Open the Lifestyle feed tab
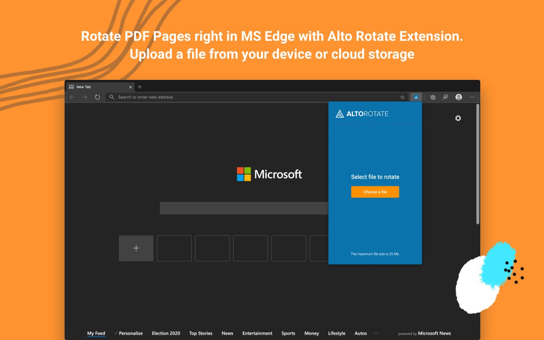The image size is (544, 340). tap(337, 333)
